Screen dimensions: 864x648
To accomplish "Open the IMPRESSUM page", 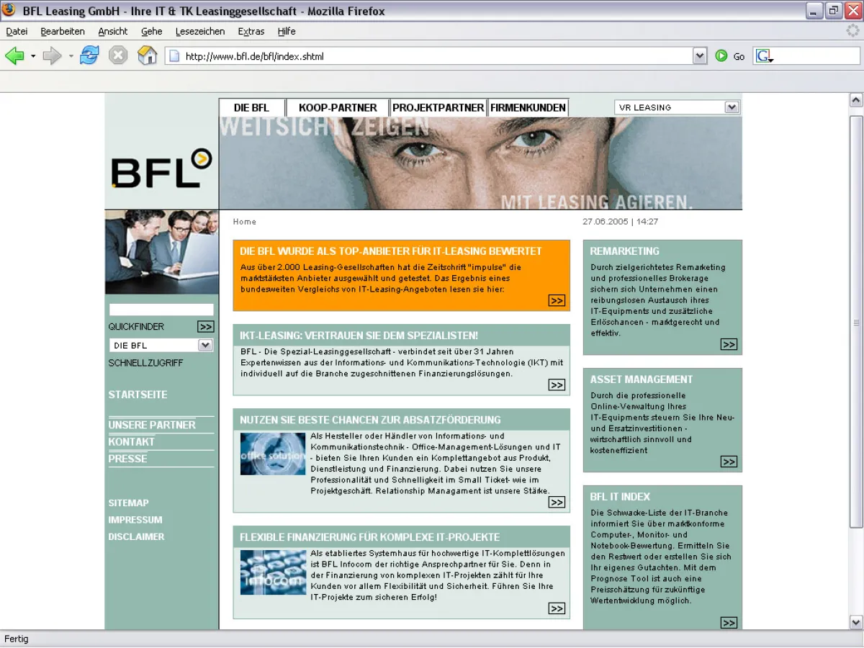I will (135, 520).
